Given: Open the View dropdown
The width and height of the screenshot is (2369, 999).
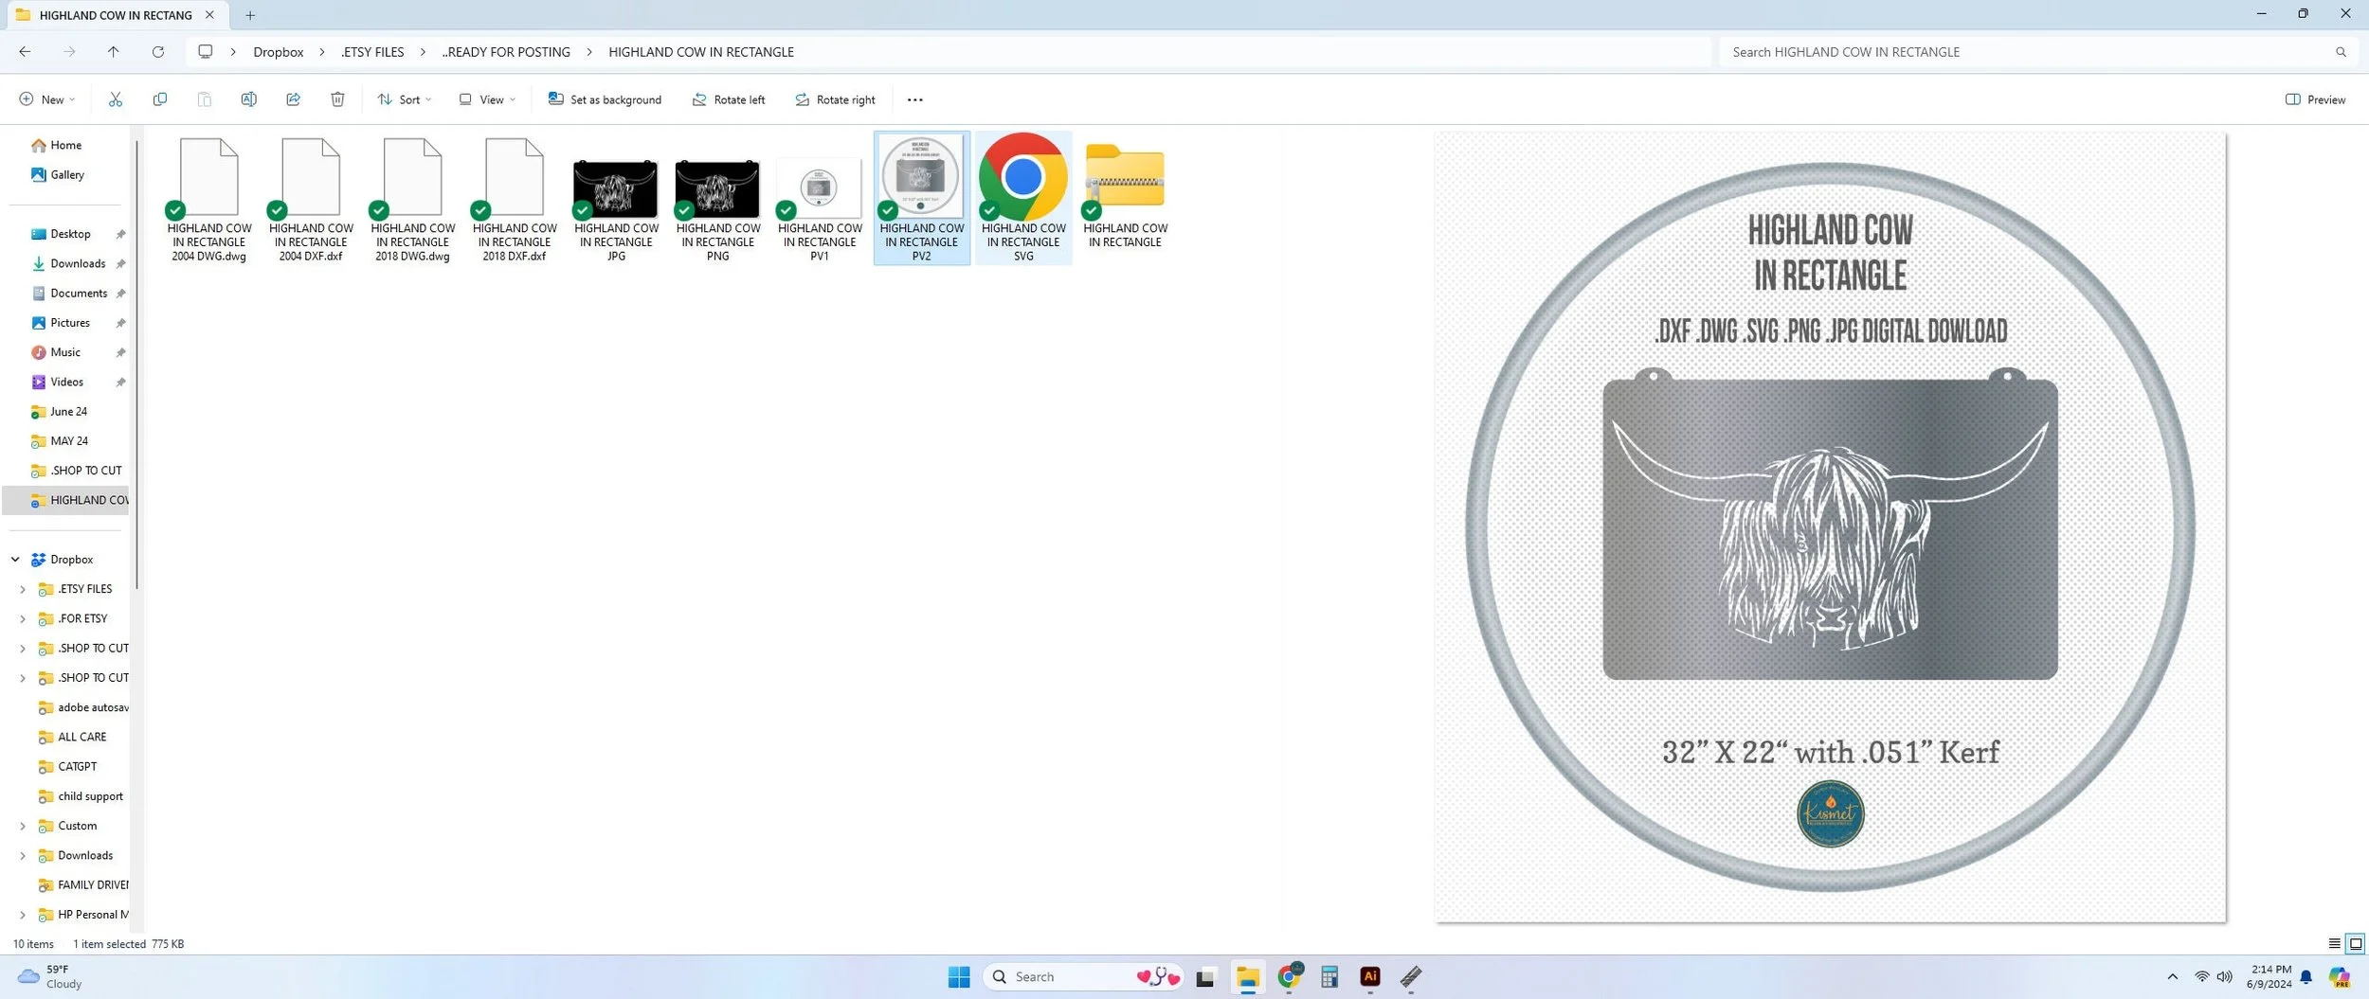Looking at the screenshot, I should [x=487, y=99].
